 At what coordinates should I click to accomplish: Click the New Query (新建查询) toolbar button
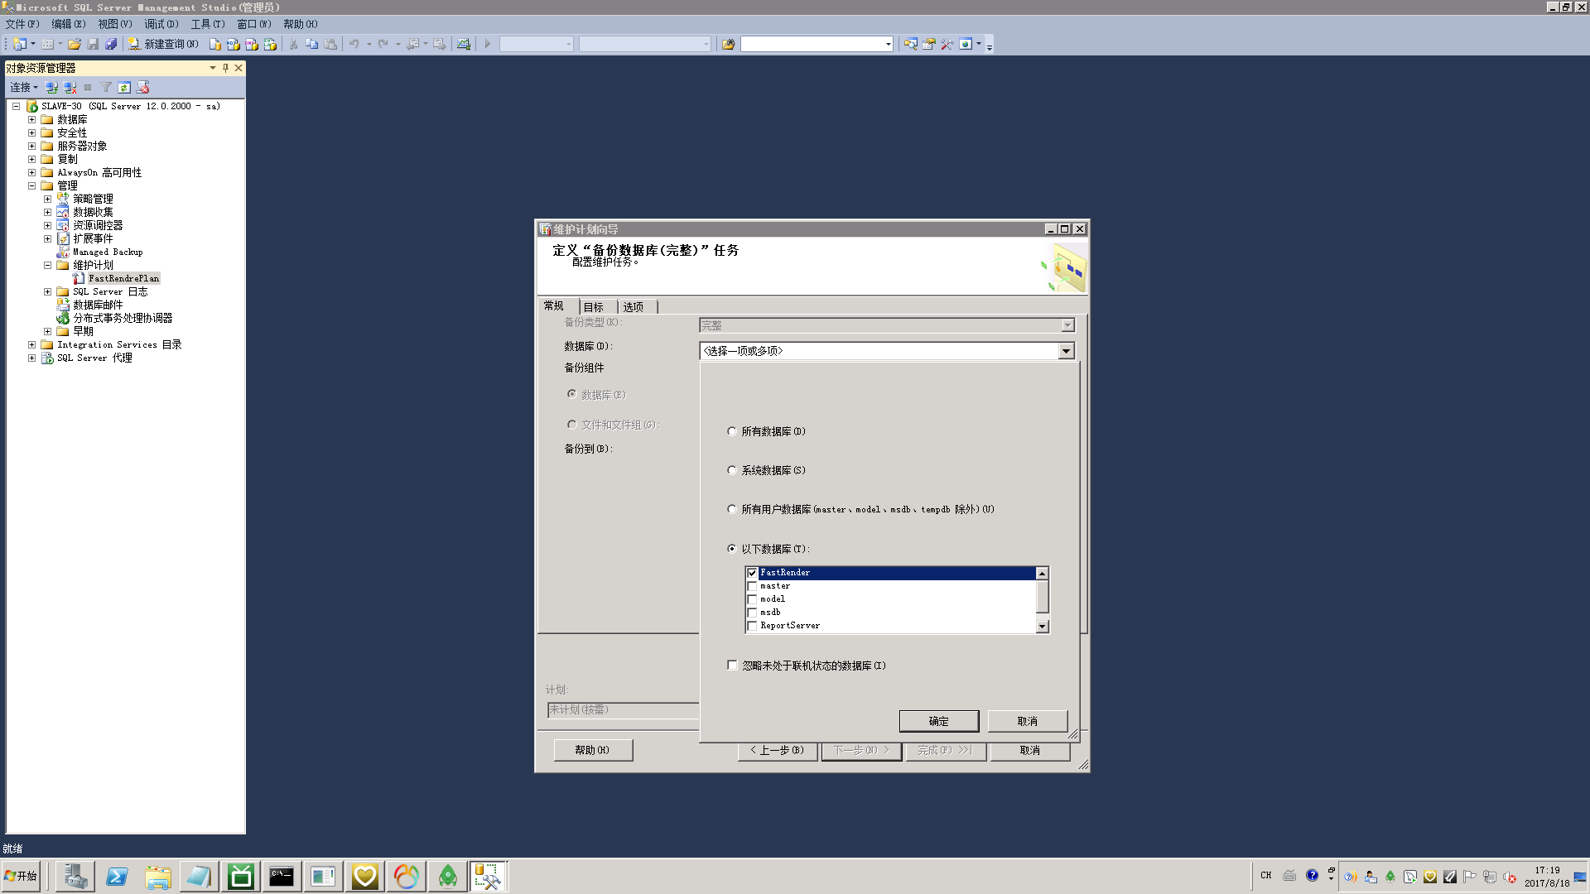coord(163,44)
